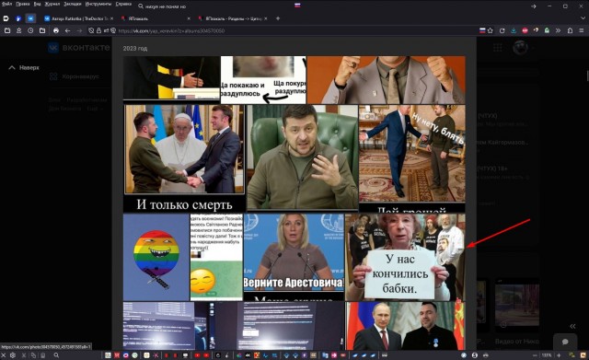
Task: Open the Ну нету meme thumbnail
Action: pyautogui.click(x=412, y=158)
